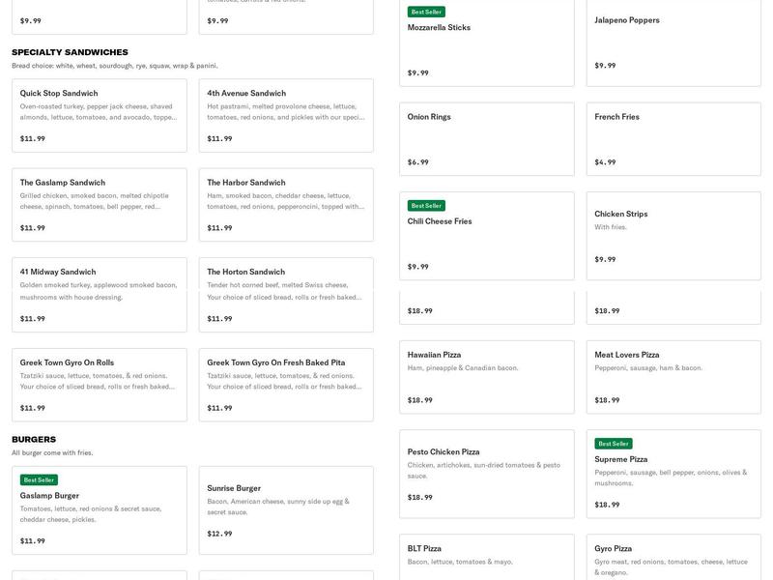Select French Fries for $4.99
Screen dimensions: 773x580
click(673, 139)
